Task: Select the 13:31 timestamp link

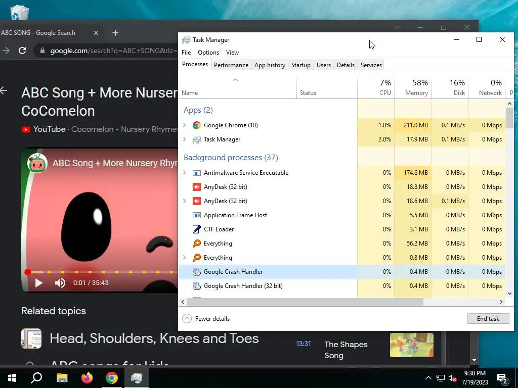Action: click(x=304, y=344)
